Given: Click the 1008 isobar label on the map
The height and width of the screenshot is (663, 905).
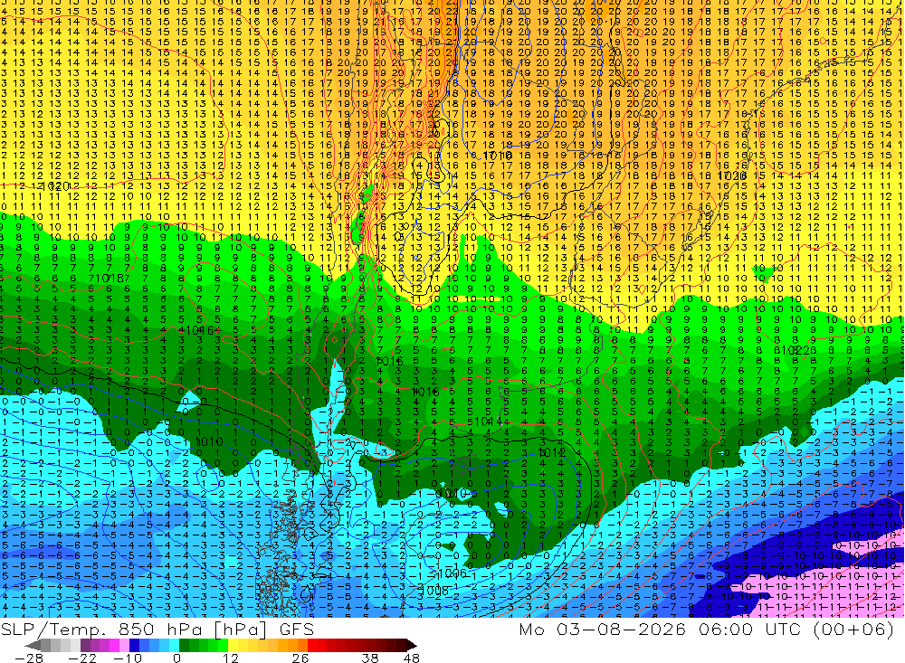Looking at the screenshot, I should point(434,591).
